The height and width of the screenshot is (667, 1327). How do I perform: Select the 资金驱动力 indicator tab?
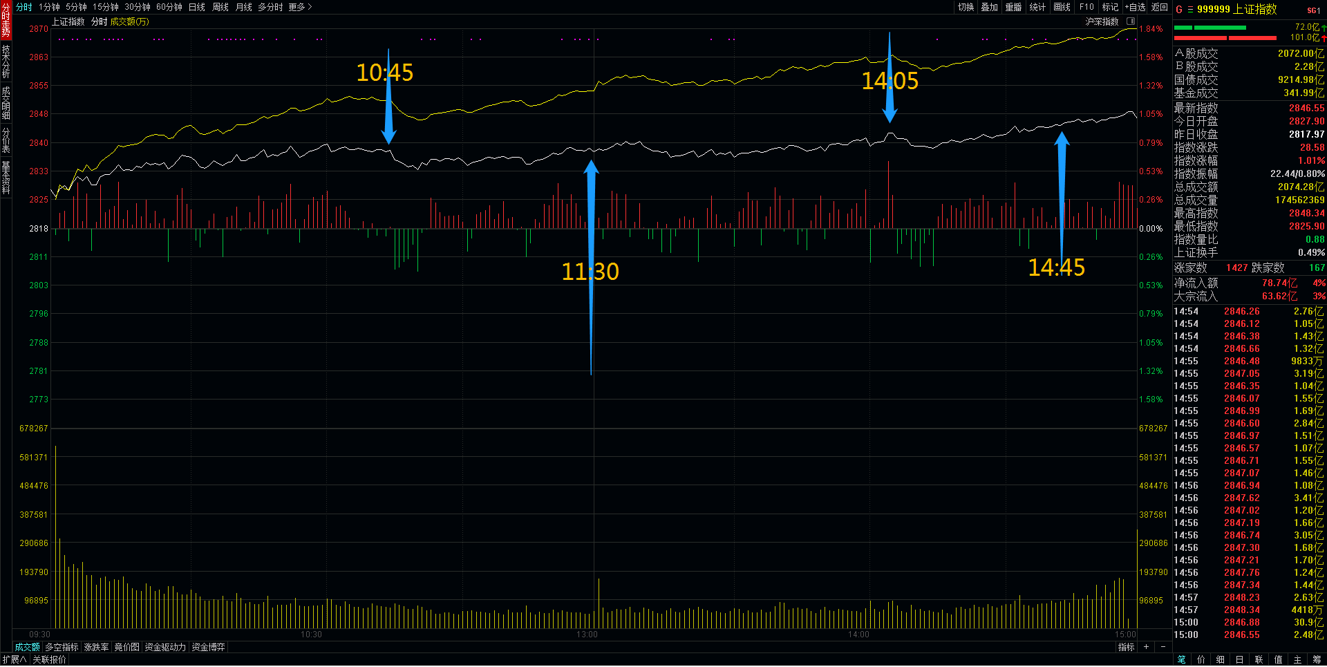[165, 647]
